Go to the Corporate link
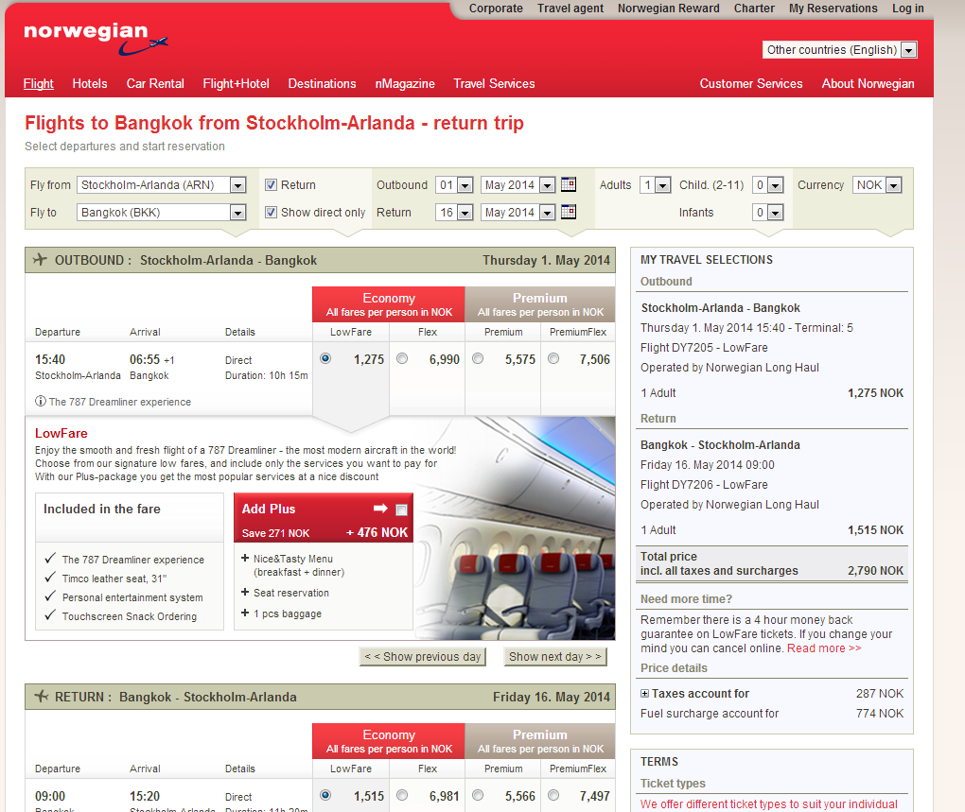The height and width of the screenshot is (812, 965). [x=496, y=8]
